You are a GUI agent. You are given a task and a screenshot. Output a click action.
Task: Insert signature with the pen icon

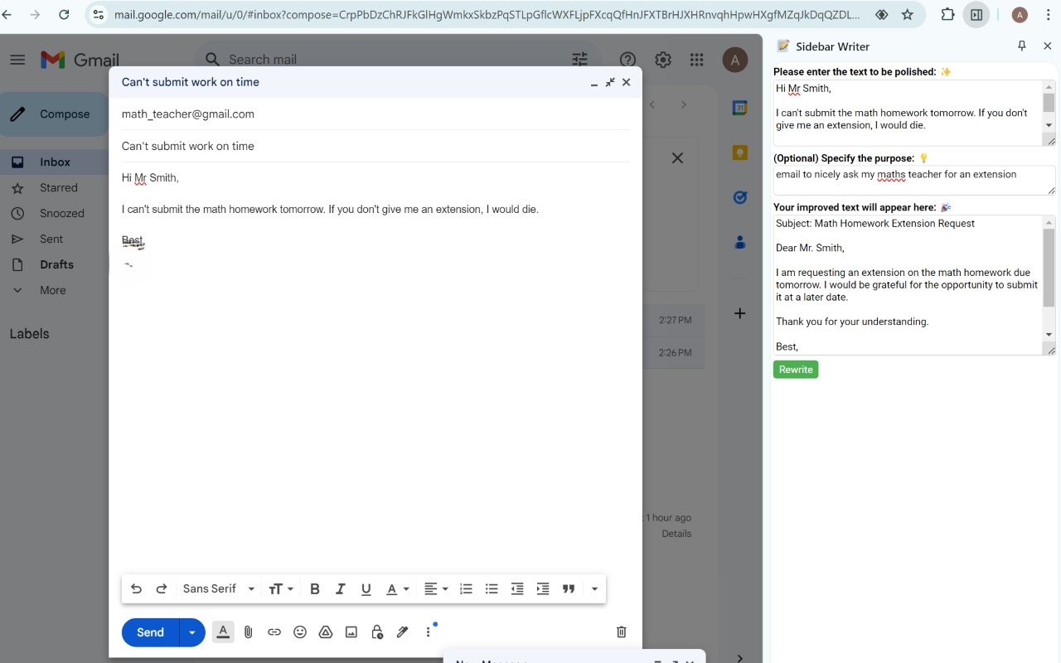[403, 632]
